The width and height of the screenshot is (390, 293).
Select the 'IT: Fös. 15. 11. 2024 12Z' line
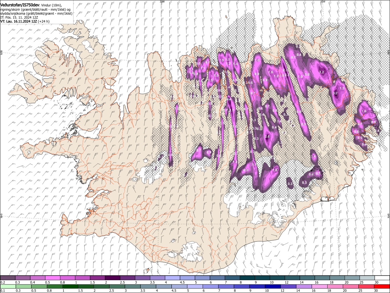pos(19,17)
